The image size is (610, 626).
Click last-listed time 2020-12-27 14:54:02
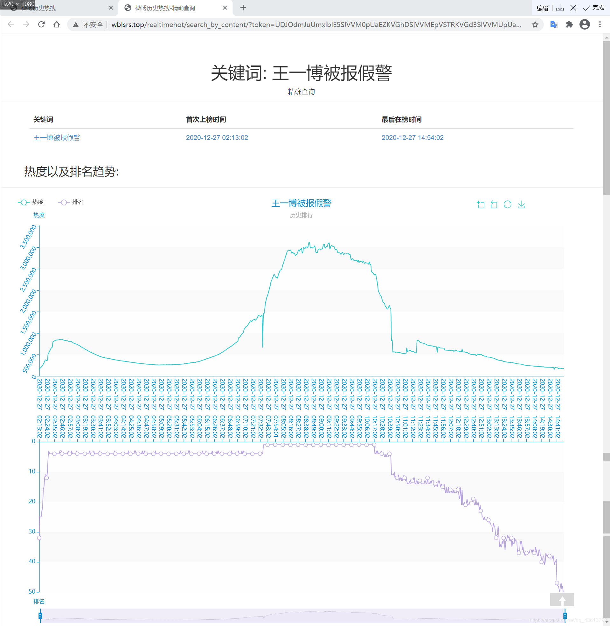pyautogui.click(x=412, y=138)
